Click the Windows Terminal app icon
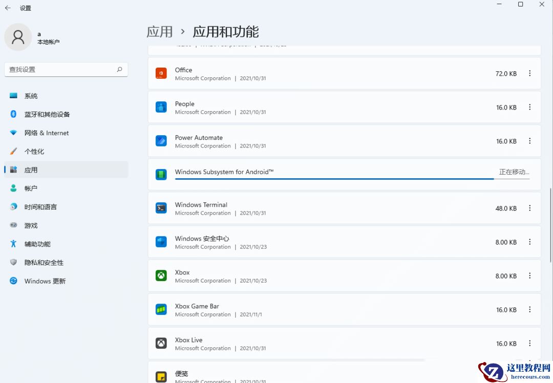The width and height of the screenshot is (553, 383). point(161,208)
